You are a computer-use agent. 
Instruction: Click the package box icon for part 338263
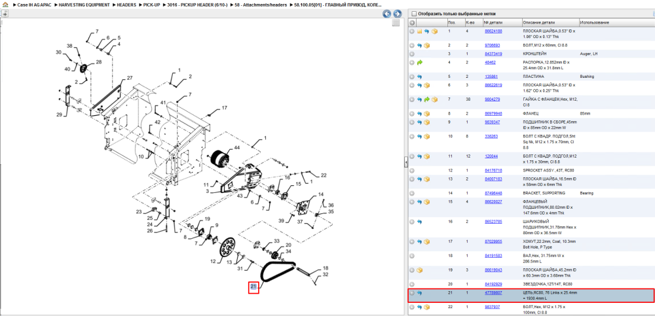(427, 137)
